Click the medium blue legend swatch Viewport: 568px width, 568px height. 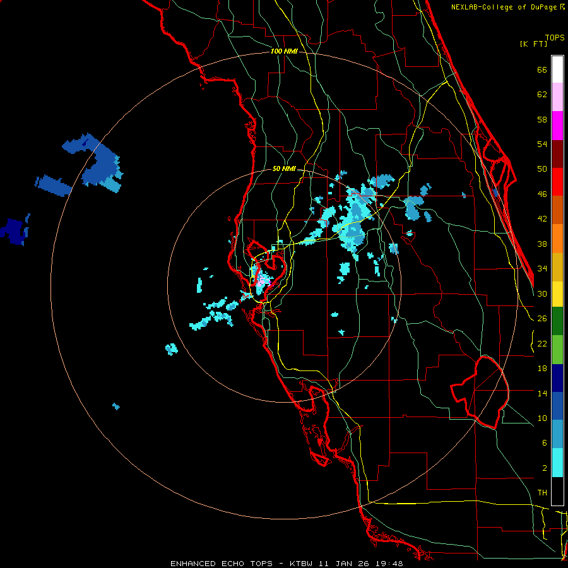tap(557, 406)
